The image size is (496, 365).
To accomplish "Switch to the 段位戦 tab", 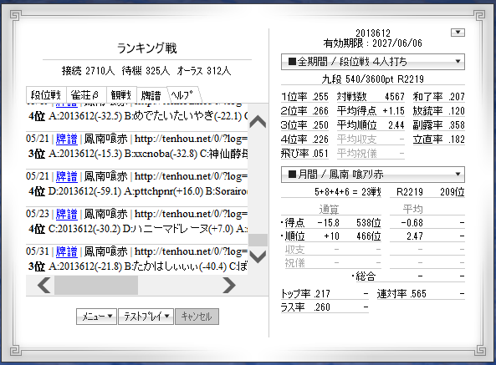I will pyautogui.click(x=46, y=94).
